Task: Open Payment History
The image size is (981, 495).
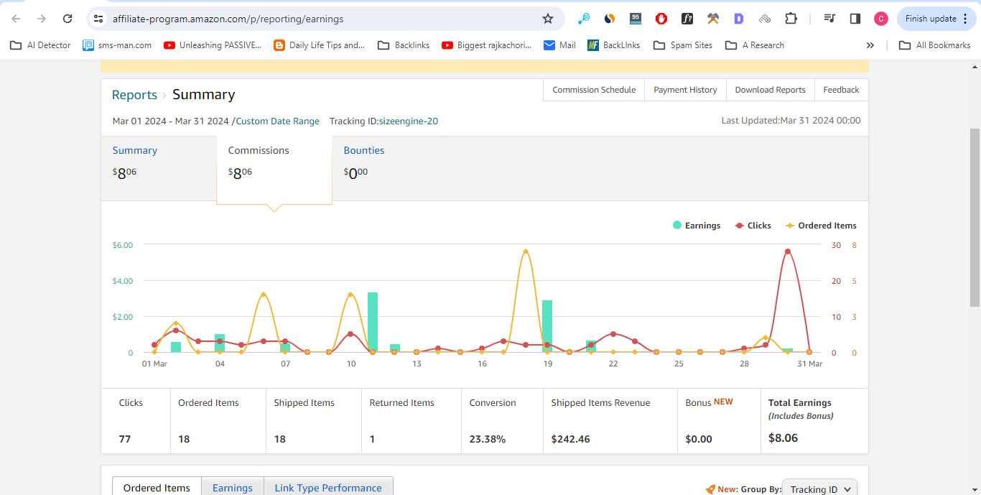Action: [685, 90]
